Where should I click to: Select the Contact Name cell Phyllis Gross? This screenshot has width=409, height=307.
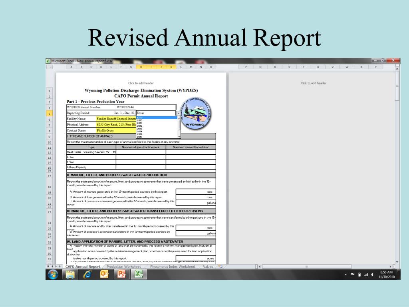116,131
